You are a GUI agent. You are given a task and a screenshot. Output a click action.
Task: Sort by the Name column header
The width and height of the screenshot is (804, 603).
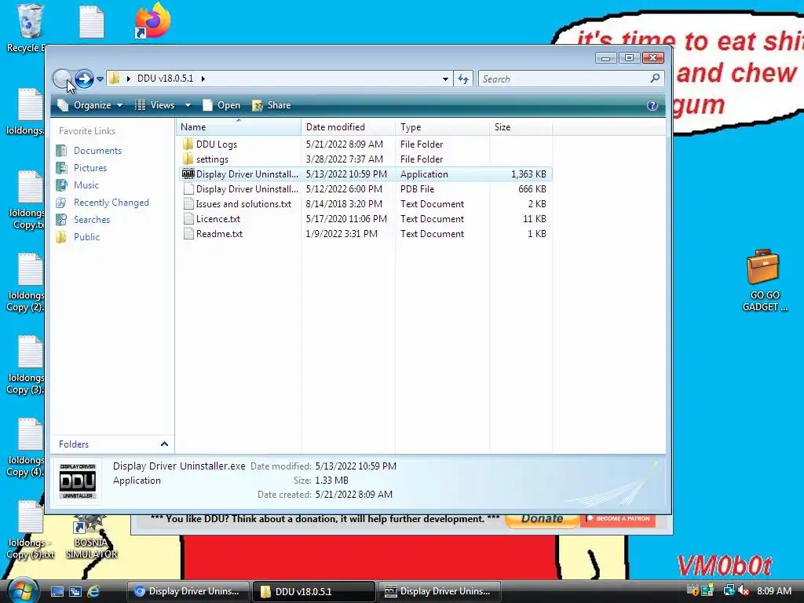[x=239, y=127]
